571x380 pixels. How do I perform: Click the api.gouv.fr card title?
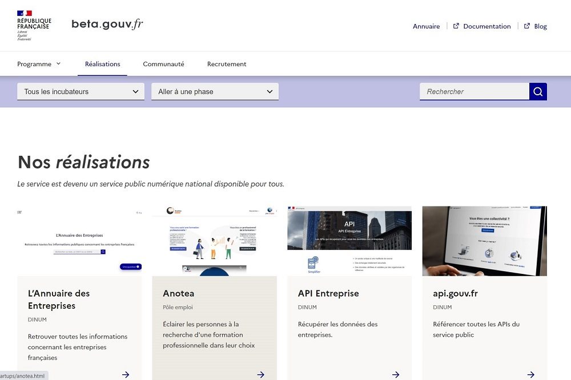coord(455,293)
